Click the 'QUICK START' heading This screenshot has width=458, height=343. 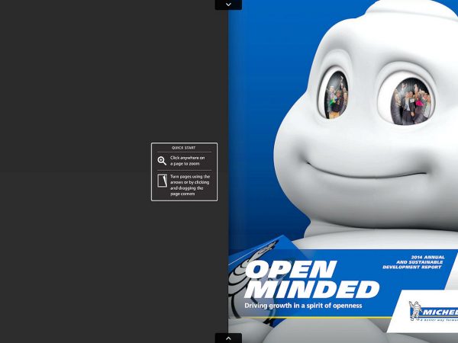[x=183, y=148]
